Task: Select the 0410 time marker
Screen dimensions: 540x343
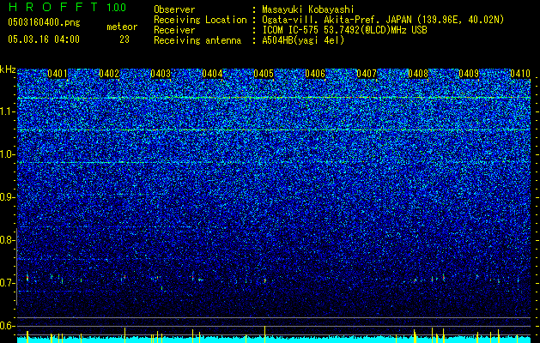Action: [520, 74]
